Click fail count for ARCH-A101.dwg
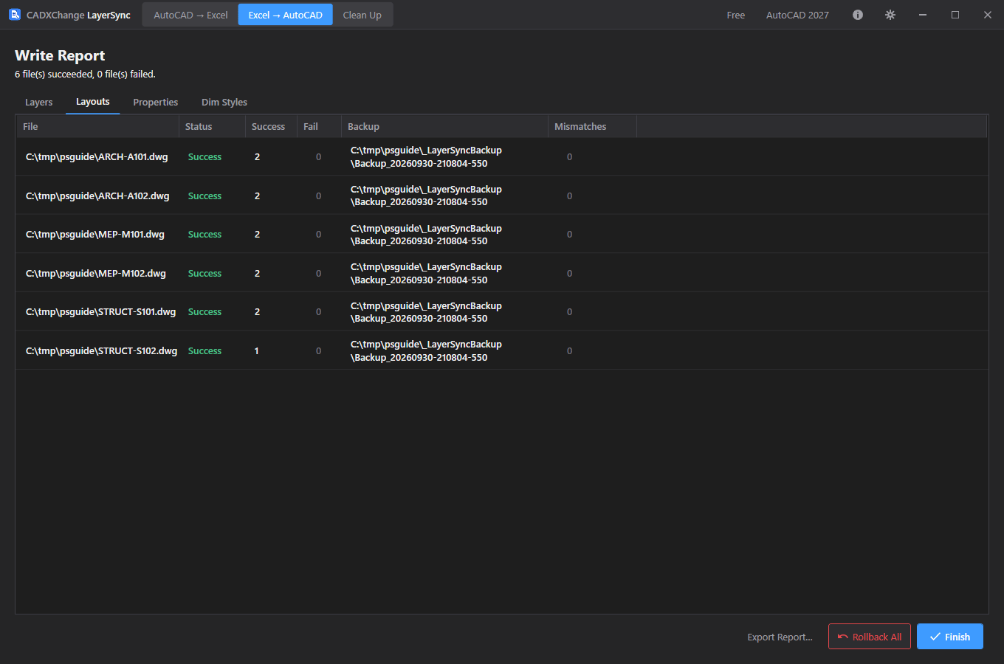 pos(318,157)
